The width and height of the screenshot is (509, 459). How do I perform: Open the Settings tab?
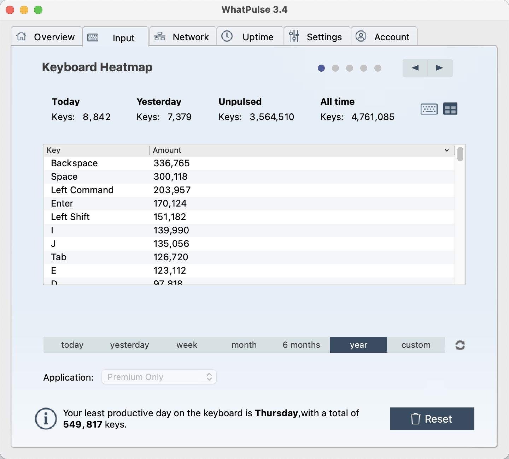pyautogui.click(x=317, y=37)
